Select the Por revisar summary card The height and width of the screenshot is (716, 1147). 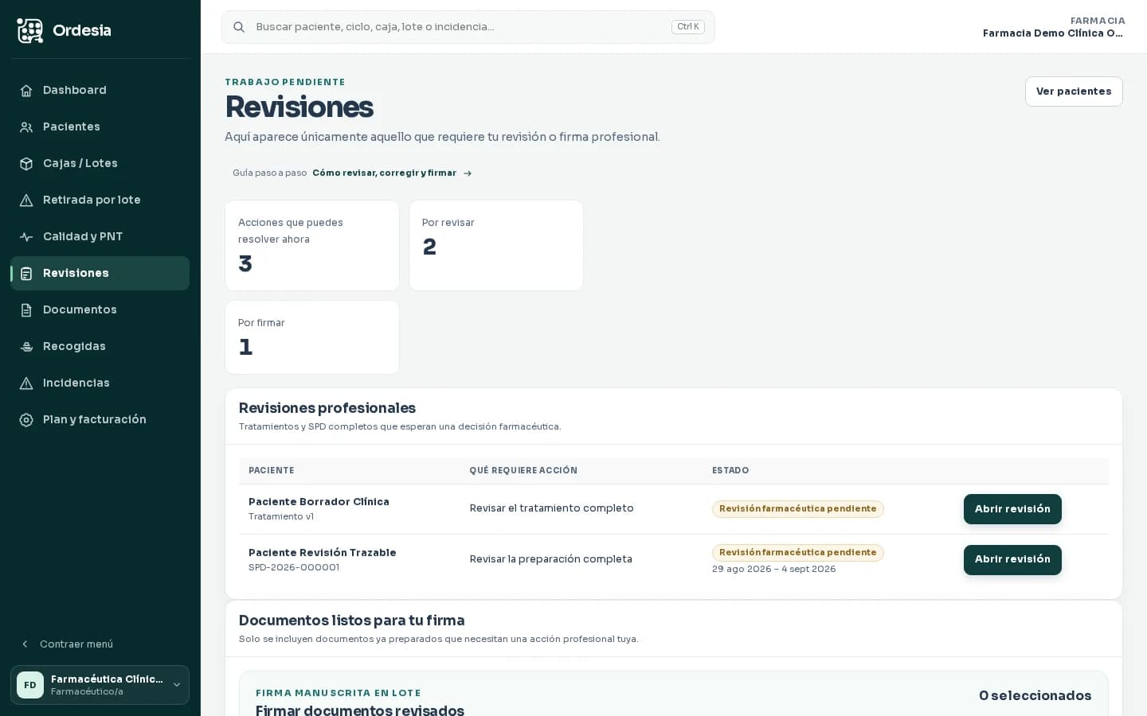pyautogui.click(x=496, y=245)
